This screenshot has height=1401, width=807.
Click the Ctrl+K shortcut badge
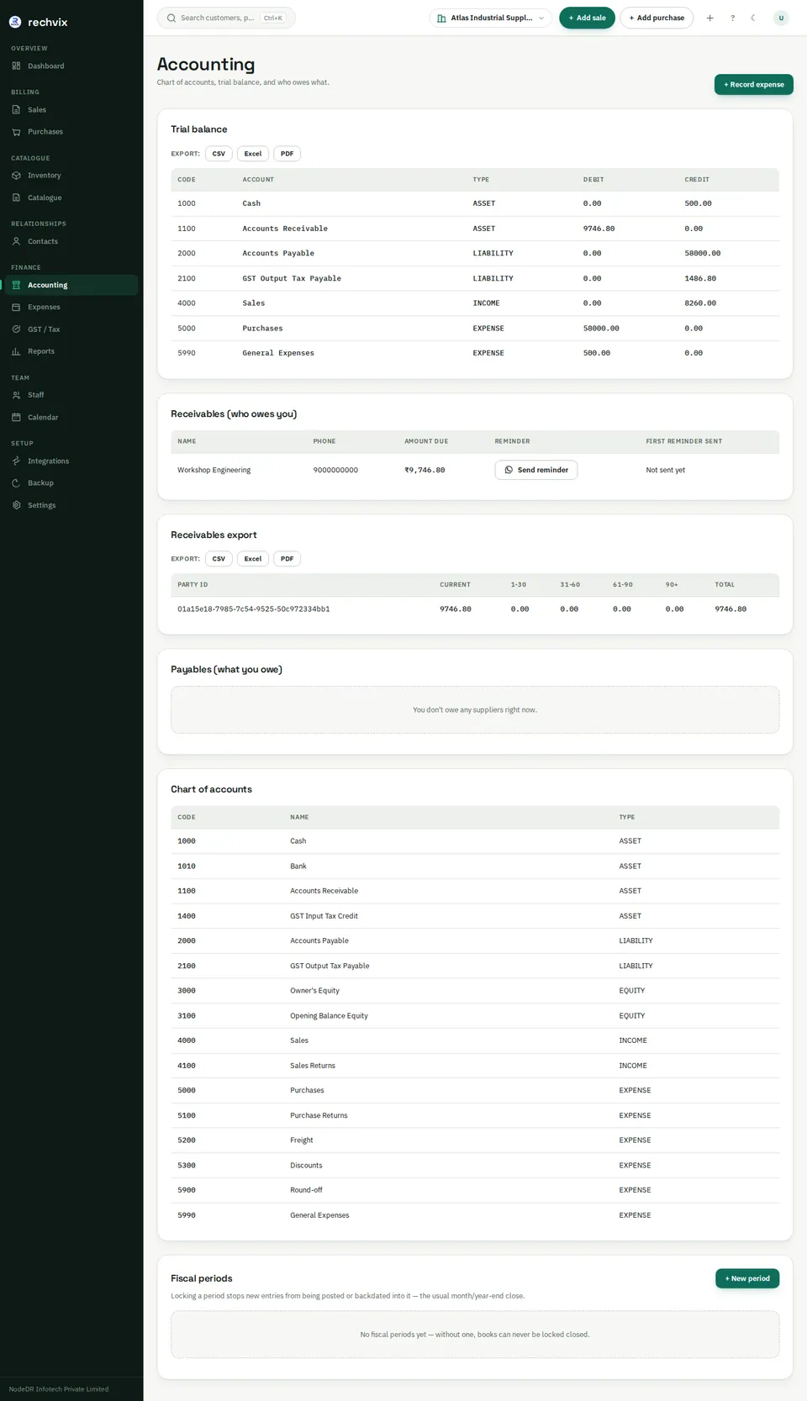pos(273,18)
